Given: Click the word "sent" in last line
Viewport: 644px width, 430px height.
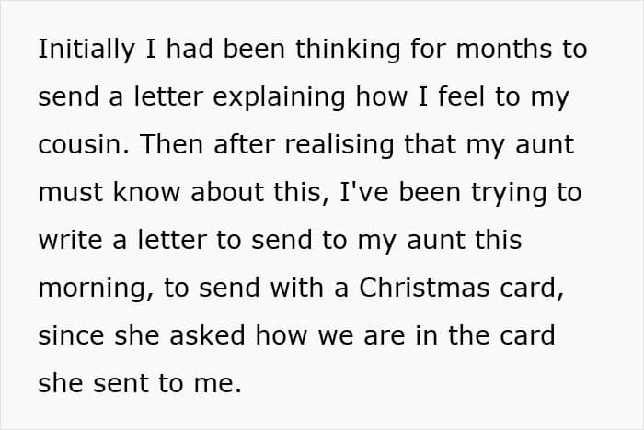Looking at the screenshot, I should click(x=121, y=384).
